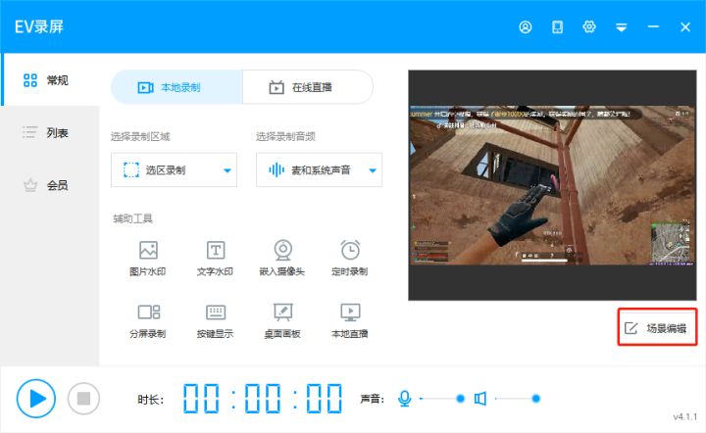
Task: Click the 辅助工具 section heading
Action: [x=132, y=219]
